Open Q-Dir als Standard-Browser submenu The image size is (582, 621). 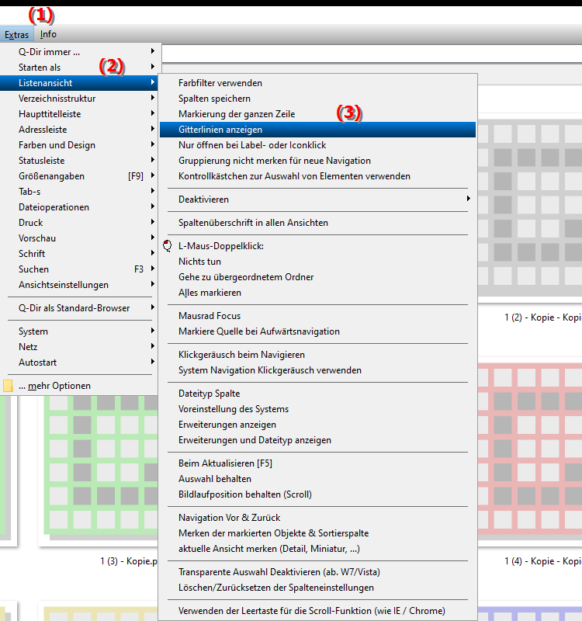click(x=79, y=308)
